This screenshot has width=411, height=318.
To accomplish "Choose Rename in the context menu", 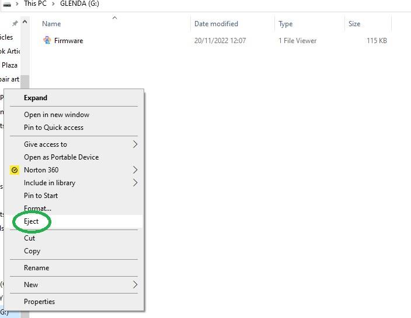I will 74,268.
